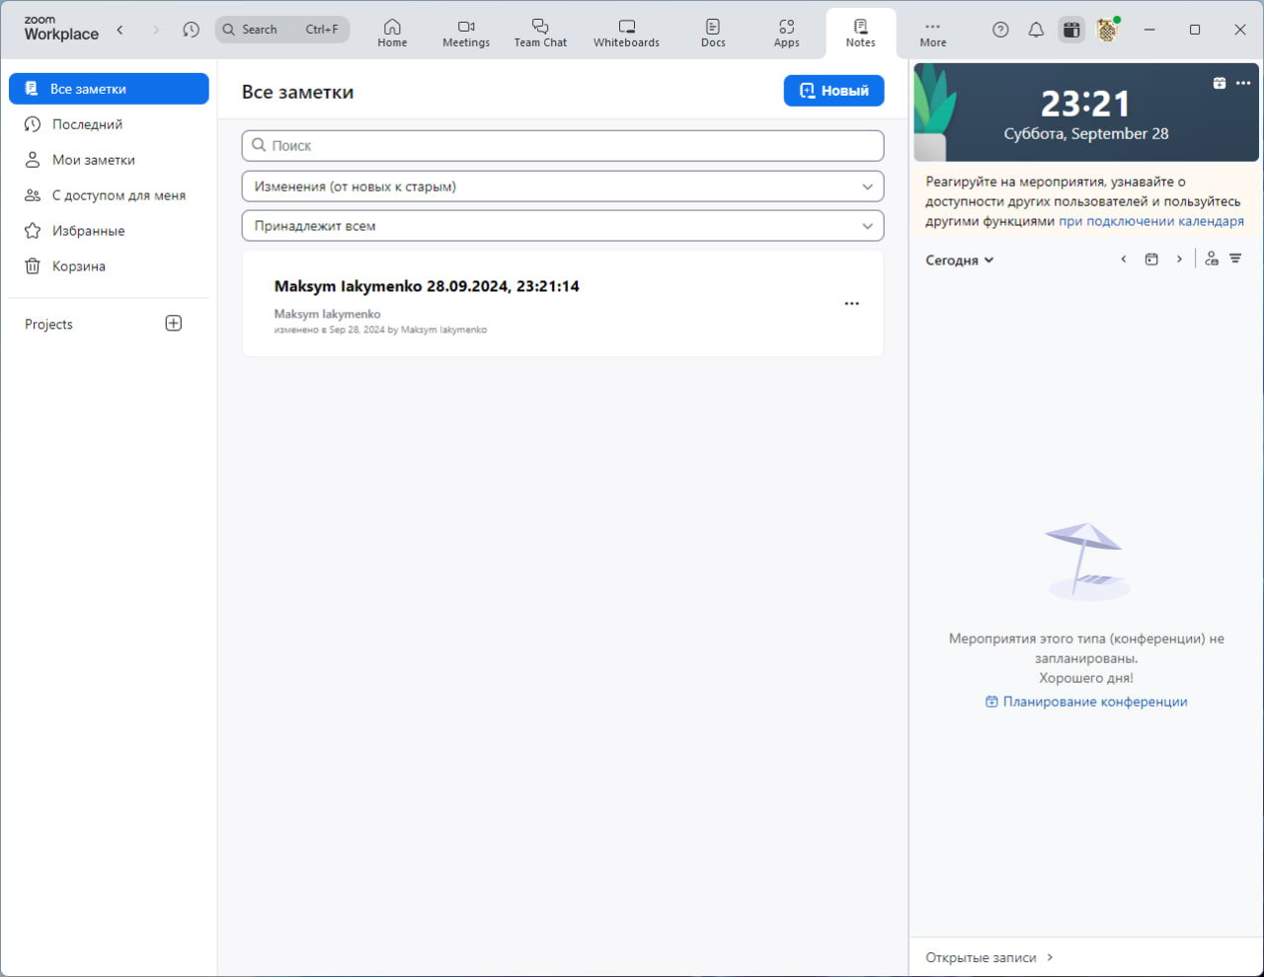The width and height of the screenshot is (1264, 977).
Task: Go to the previous day in the calendar
Action: tap(1124, 260)
